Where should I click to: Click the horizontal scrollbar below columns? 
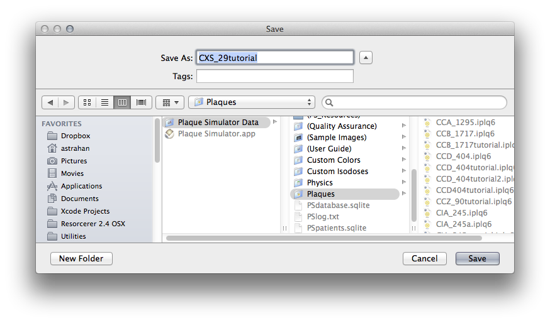(x=323, y=238)
